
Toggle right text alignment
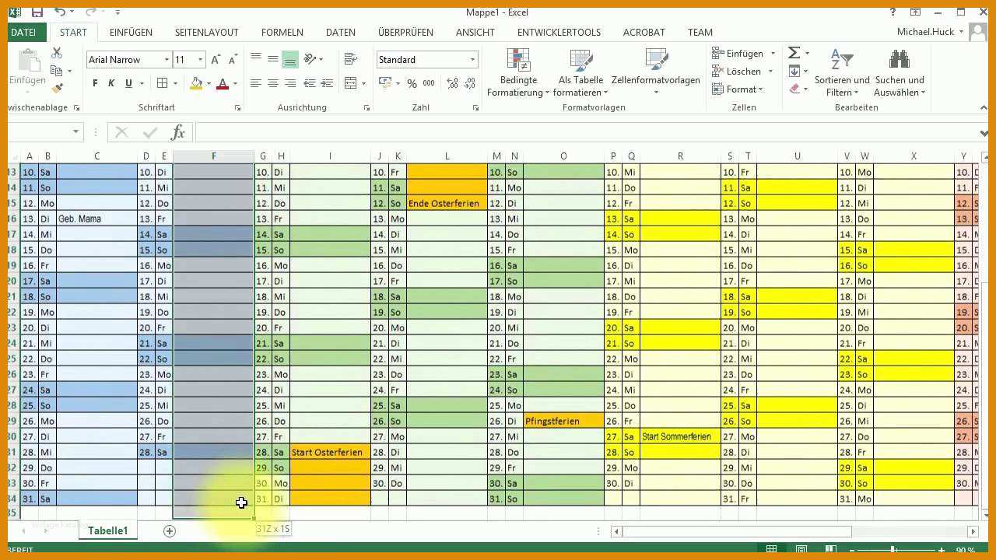pos(290,83)
